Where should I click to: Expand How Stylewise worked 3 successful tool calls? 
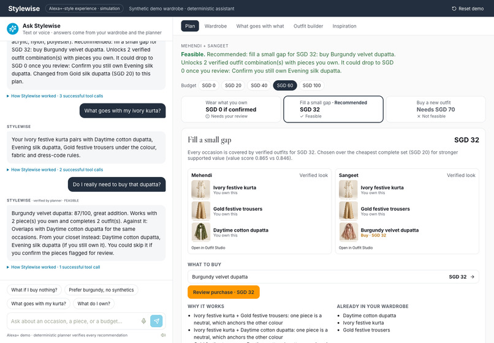(x=55, y=96)
